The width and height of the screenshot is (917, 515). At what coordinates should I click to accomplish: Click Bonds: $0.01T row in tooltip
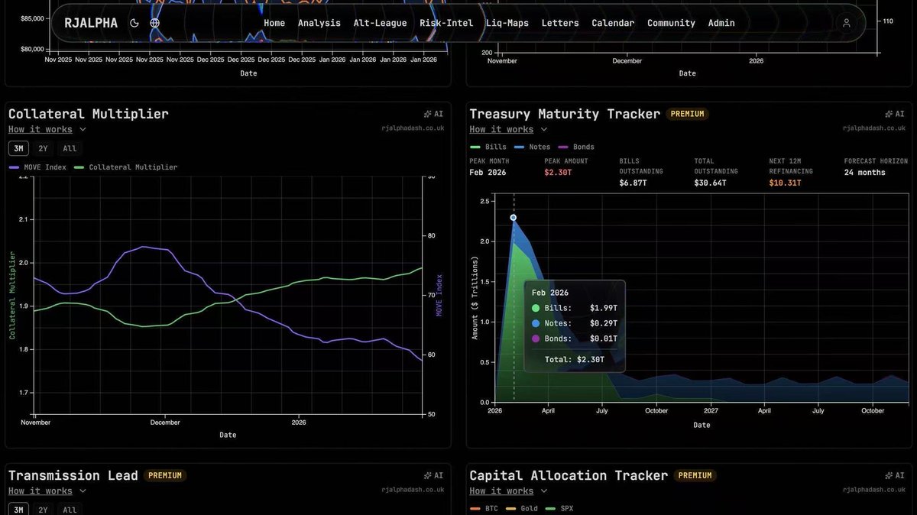click(575, 338)
